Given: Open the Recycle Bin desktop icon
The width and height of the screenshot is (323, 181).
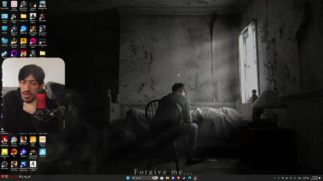Looking at the screenshot, I should coord(5,6).
